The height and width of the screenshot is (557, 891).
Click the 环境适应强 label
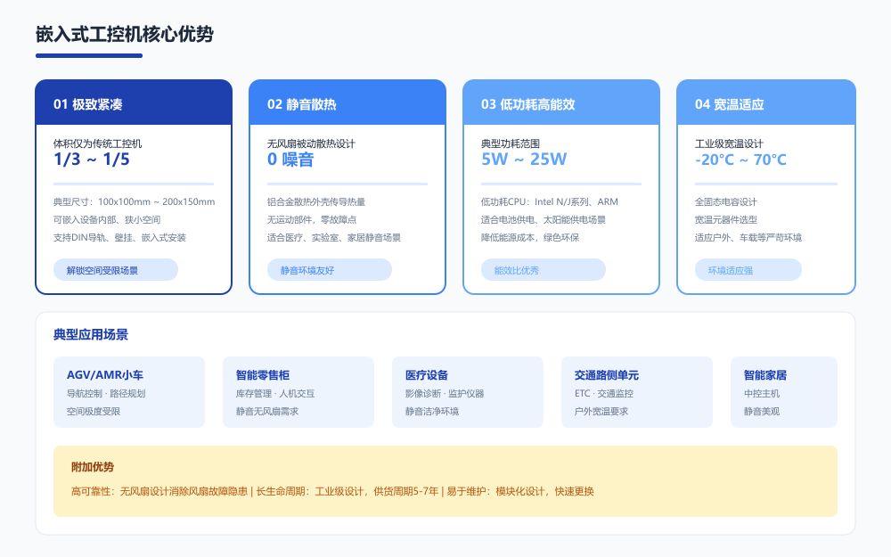tap(747, 268)
